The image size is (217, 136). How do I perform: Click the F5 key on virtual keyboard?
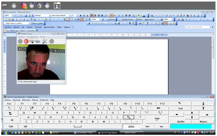pos(74,104)
